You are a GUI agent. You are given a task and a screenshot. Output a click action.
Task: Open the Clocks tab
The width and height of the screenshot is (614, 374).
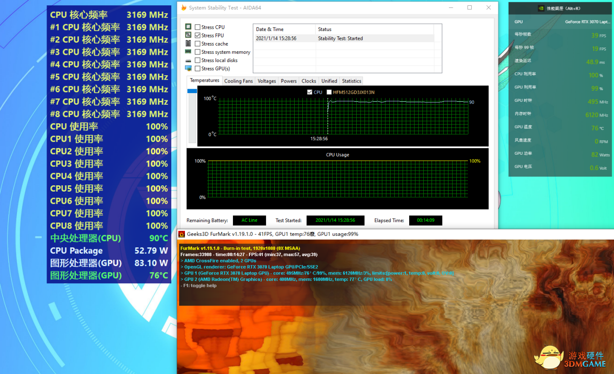309,81
